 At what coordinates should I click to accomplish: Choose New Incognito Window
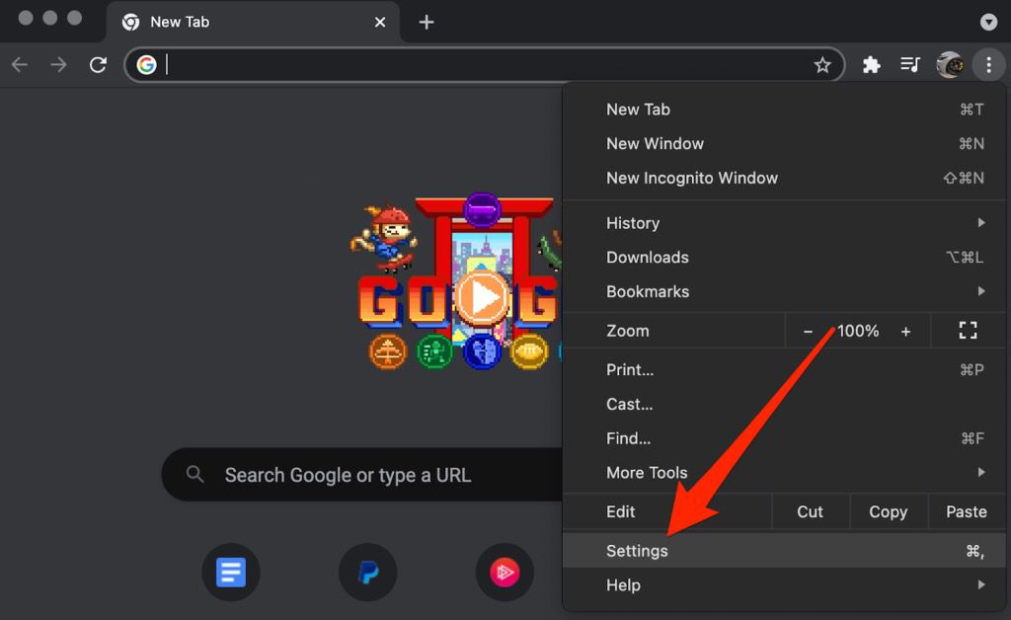click(x=785, y=178)
